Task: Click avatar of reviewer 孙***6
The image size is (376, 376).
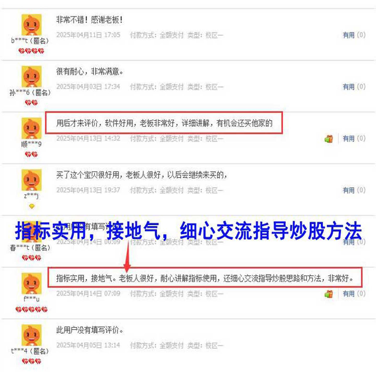Action: 32,76
